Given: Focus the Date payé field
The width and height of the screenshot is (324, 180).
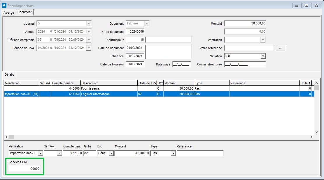Looking at the screenshot, I should coord(182,64).
